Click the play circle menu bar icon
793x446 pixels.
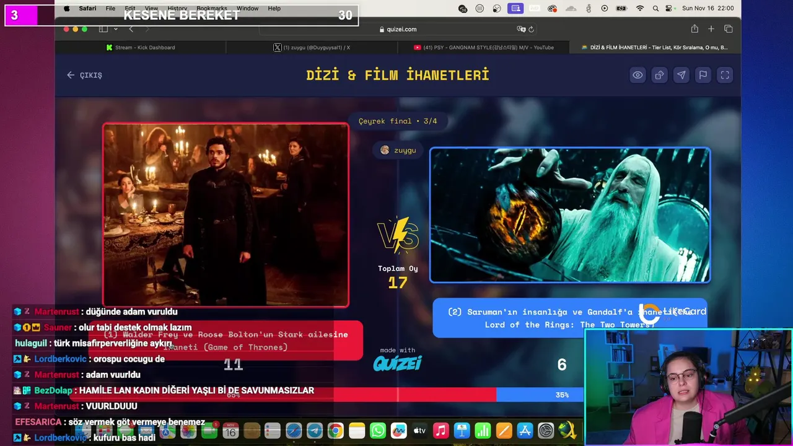(x=605, y=9)
